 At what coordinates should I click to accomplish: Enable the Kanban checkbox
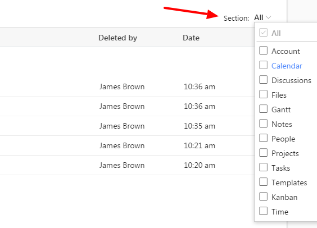click(x=263, y=197)
